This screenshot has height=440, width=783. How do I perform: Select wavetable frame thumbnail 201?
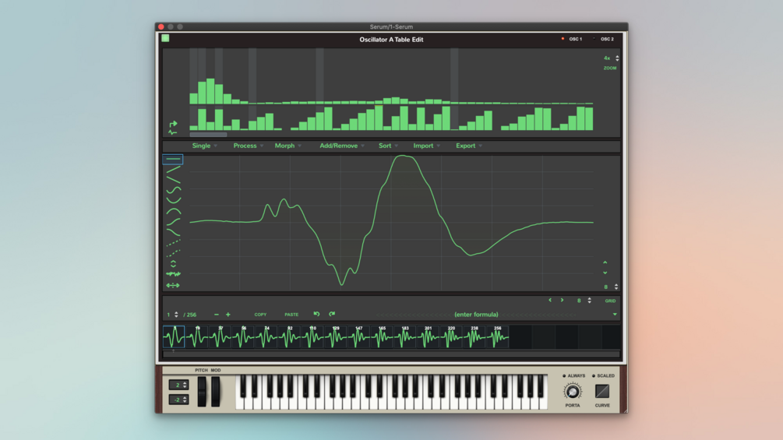coord(428,336)
